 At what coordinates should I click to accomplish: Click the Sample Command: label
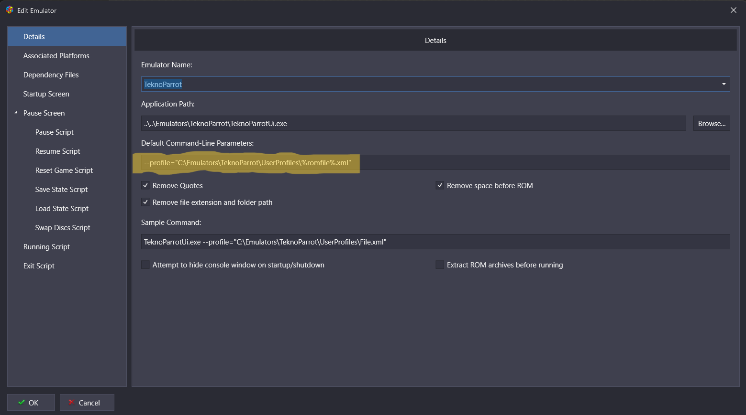tap(171, 223)
